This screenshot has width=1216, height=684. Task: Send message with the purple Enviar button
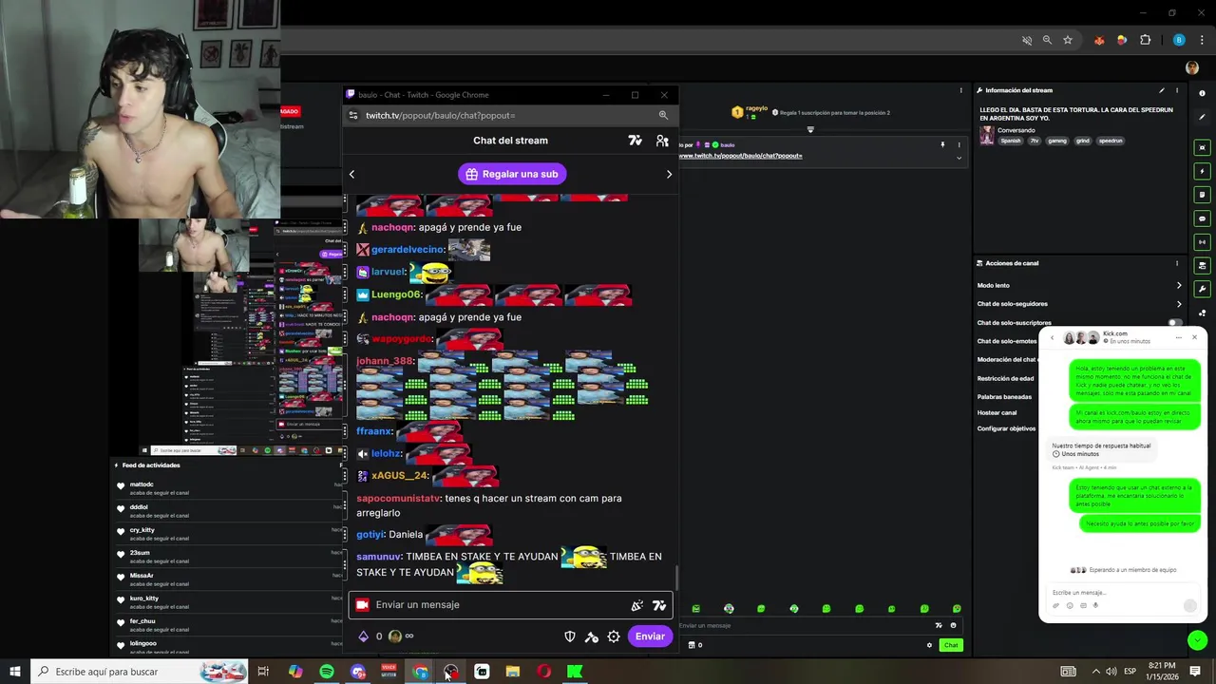click(651, 636)
